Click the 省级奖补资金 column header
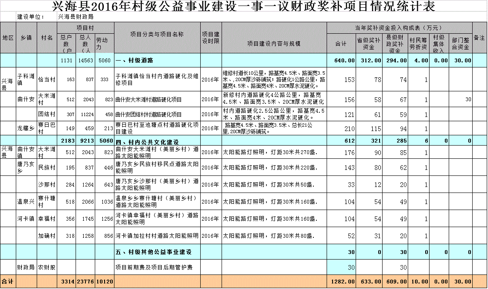This screenshot has height=289, width=488. 369,44
